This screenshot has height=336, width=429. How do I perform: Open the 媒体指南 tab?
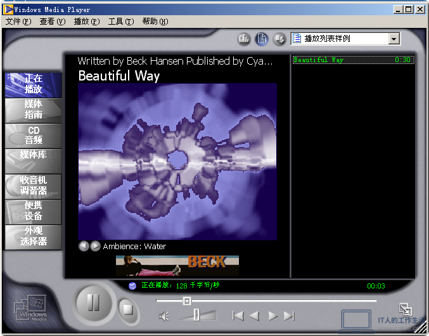(x=33, y=110)
